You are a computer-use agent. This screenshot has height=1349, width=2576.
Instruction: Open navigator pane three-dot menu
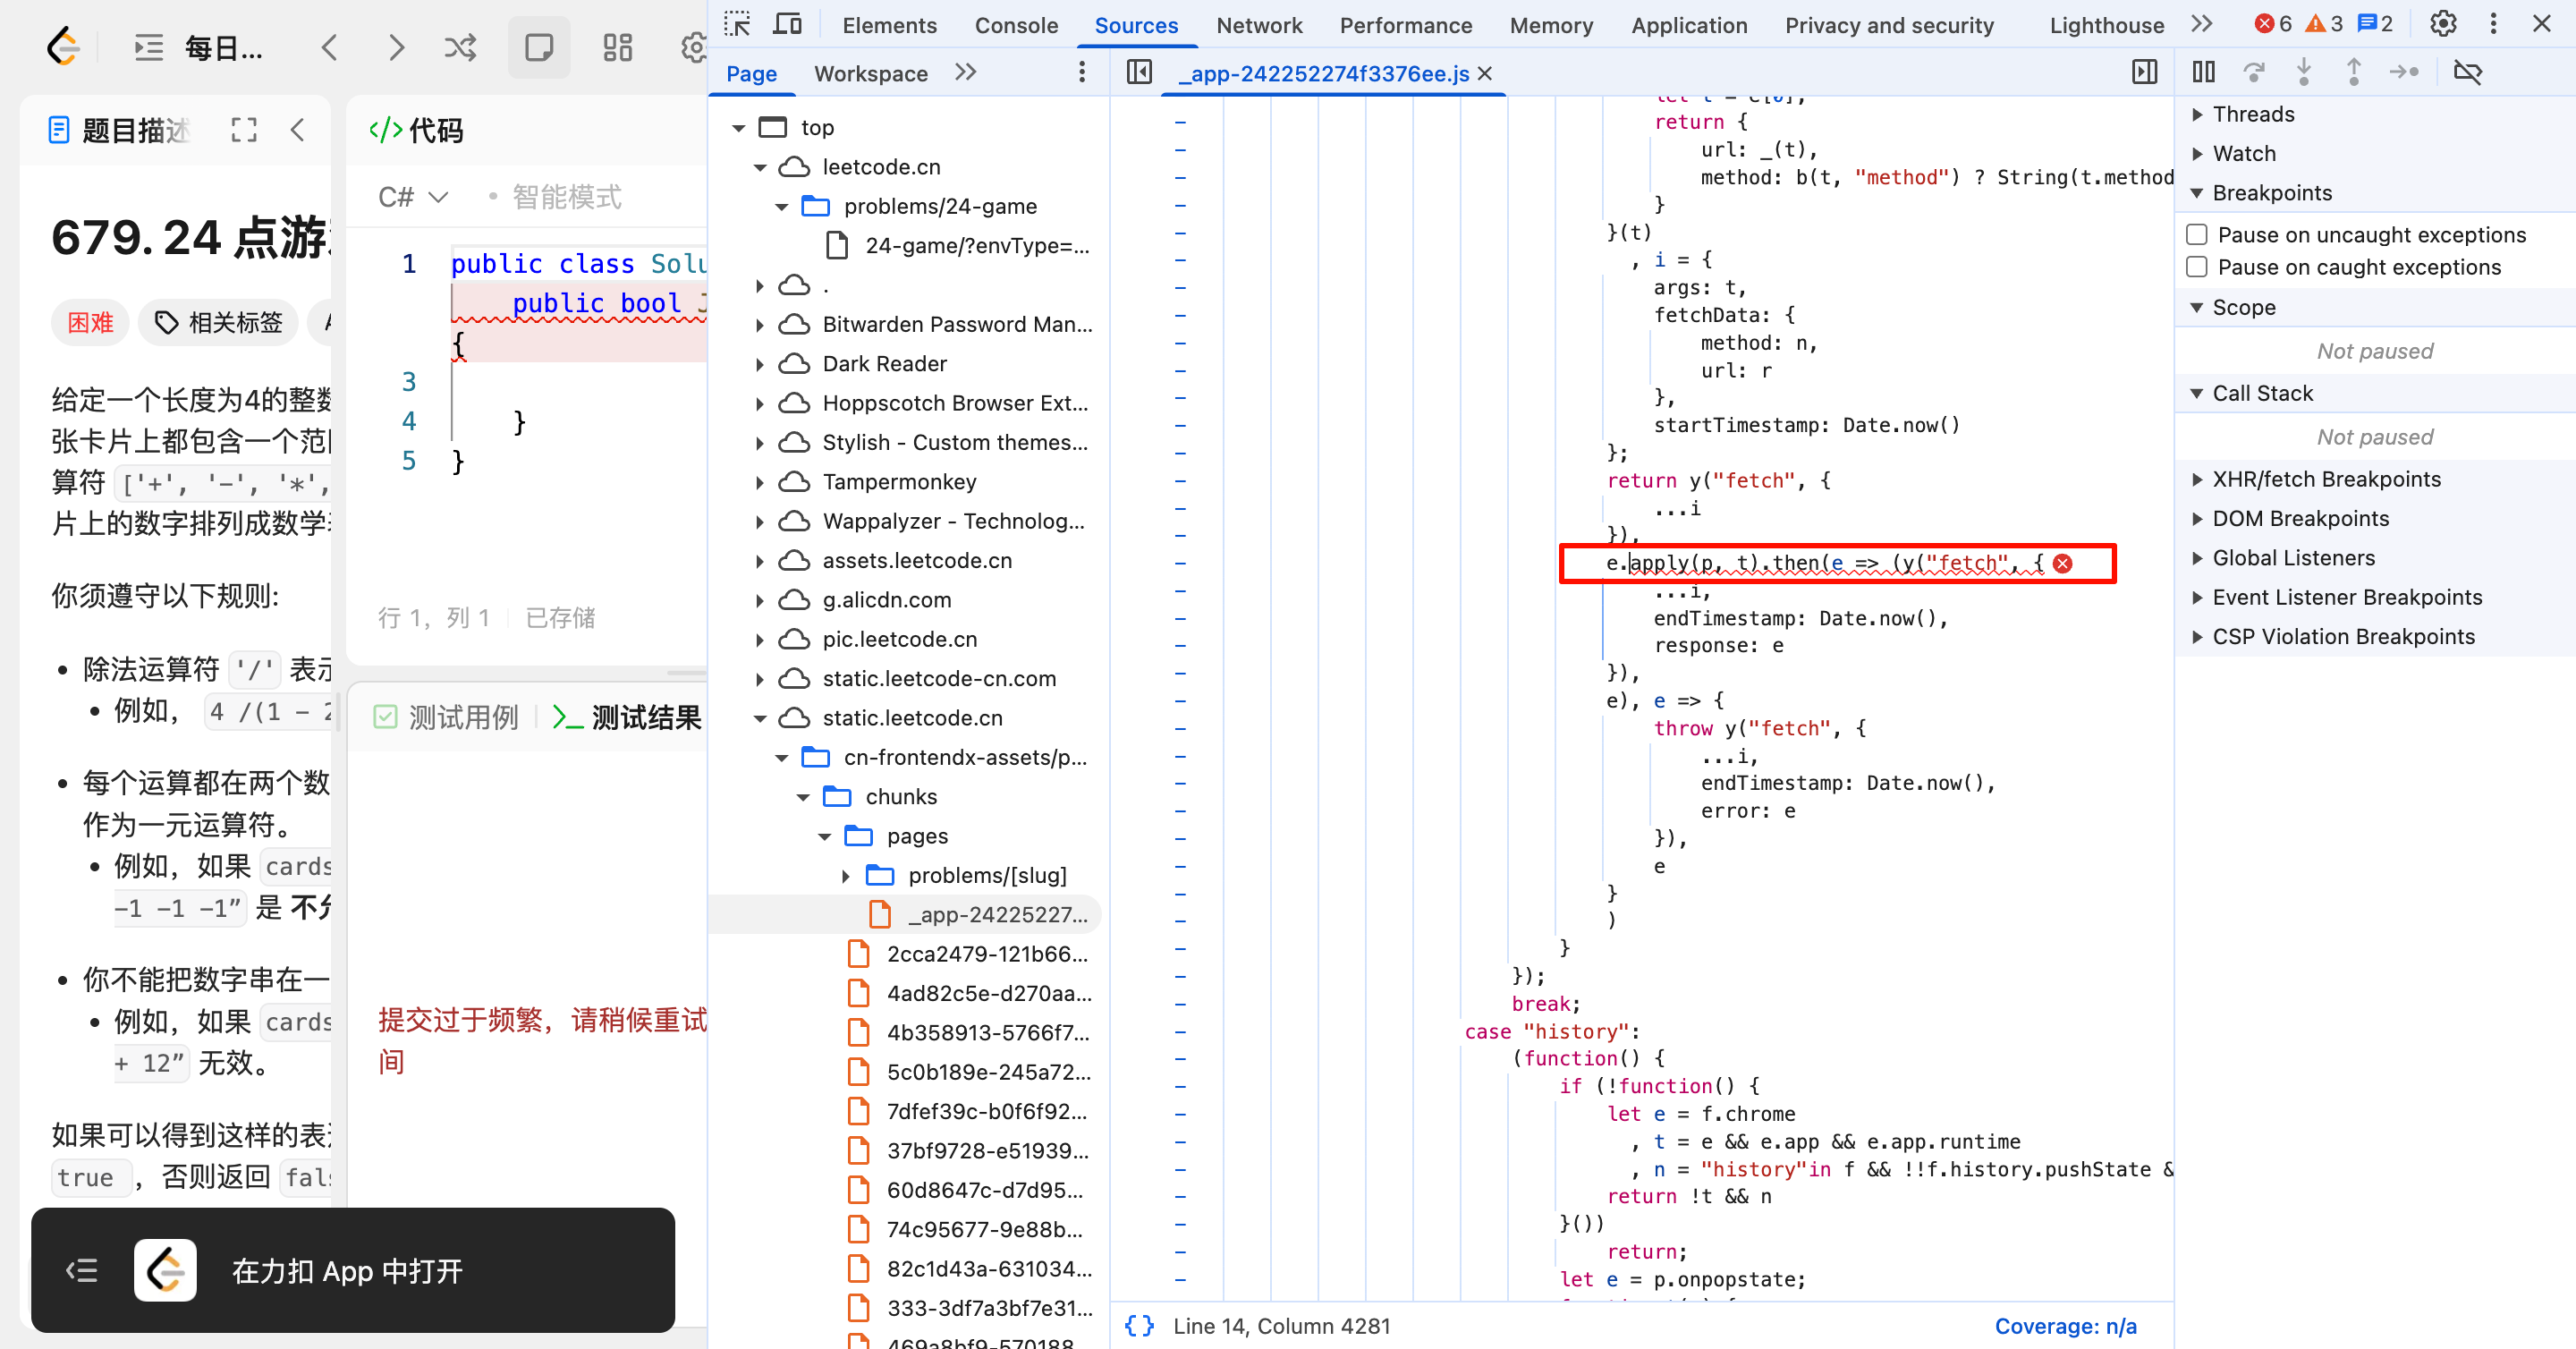(1082, 72)
